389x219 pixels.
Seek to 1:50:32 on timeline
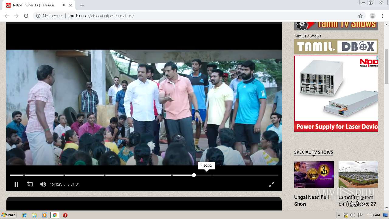[x=206, y=175]
